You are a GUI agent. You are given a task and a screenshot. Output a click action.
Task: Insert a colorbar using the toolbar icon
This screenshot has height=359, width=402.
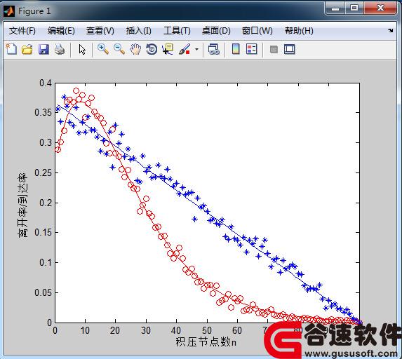236,49
